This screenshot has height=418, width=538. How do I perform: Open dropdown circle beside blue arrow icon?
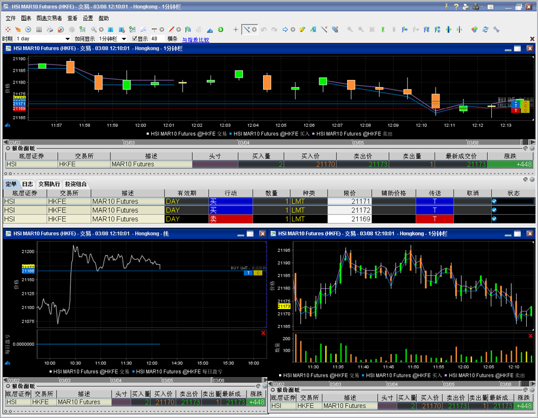(x=293, y=30)
